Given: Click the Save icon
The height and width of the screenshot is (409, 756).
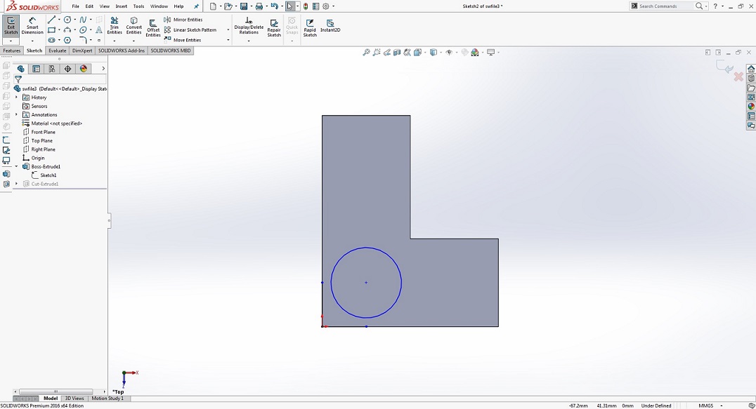Looking at the screenshot, I should (x=244, y=6).
